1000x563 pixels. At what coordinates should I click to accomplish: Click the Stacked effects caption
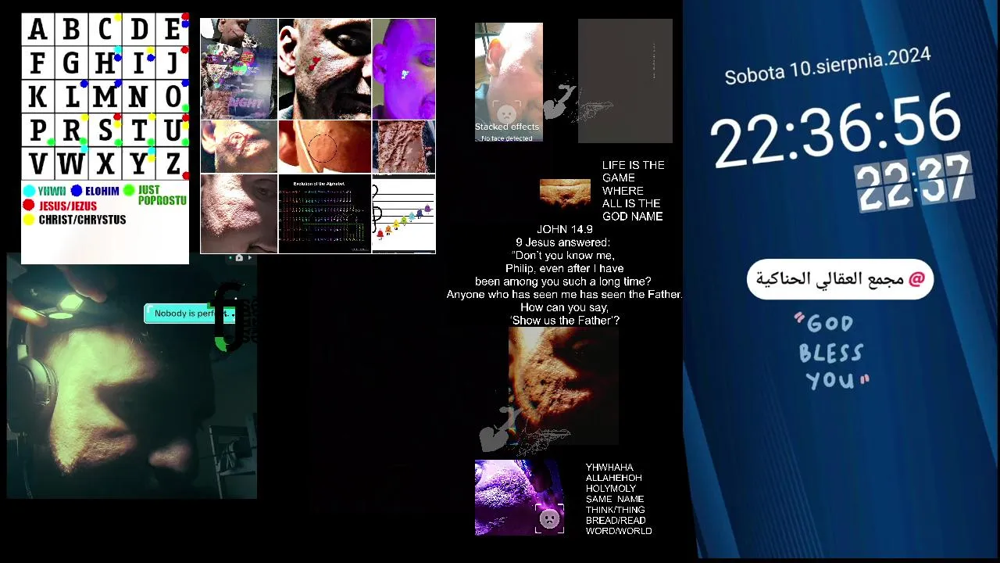coord(507,127)
